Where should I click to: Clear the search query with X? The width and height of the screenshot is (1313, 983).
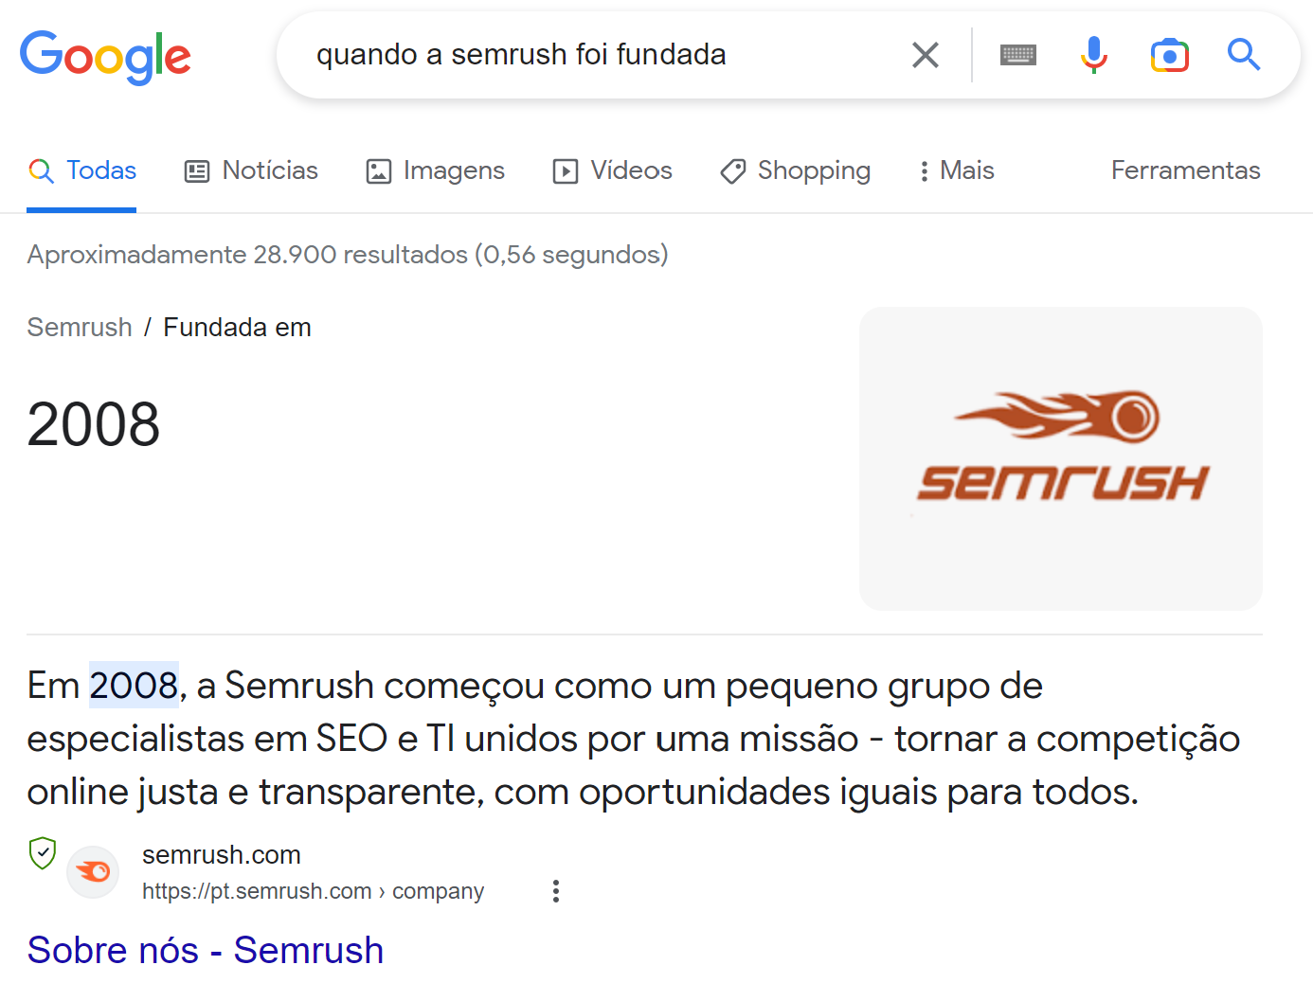coord(925,55)
